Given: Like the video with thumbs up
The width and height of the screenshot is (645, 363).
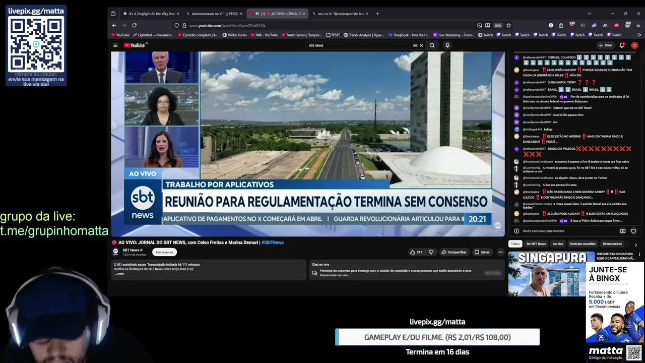Looking at the screenshot, I should coord(416,252).
